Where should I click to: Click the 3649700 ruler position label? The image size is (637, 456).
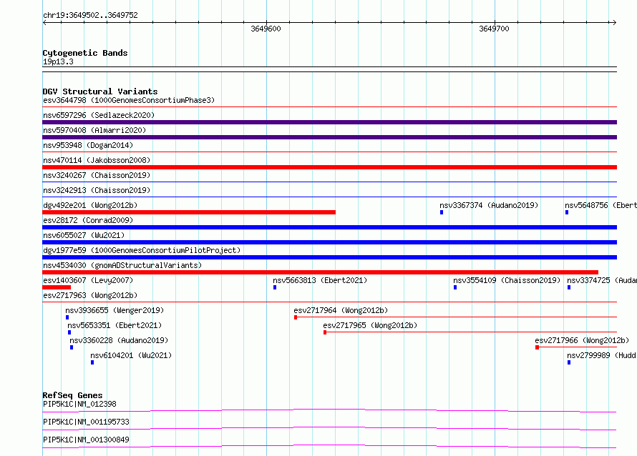click(494, 29)
